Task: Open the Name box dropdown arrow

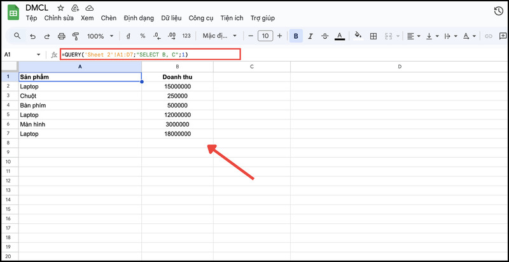Action: coord(39,55)
